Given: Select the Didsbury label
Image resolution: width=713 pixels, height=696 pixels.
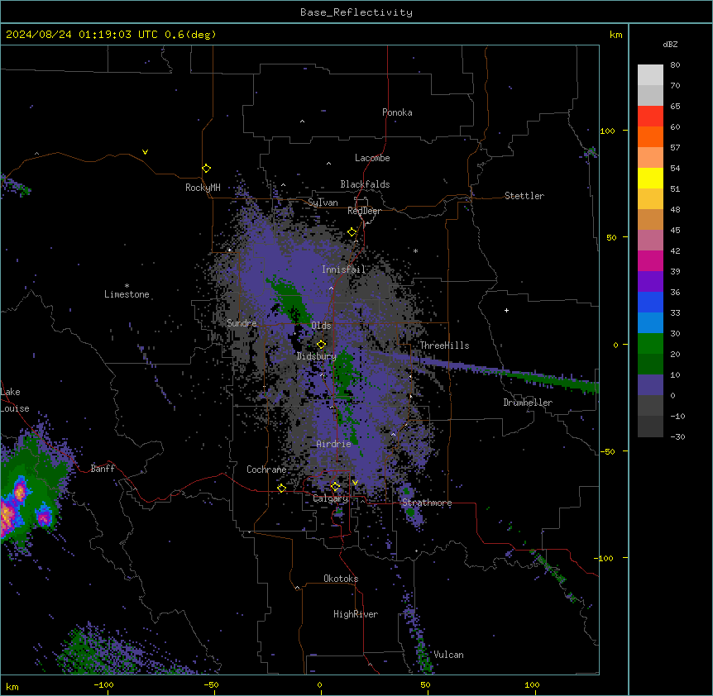Looking at the screenshot, I should coord(317,356).
